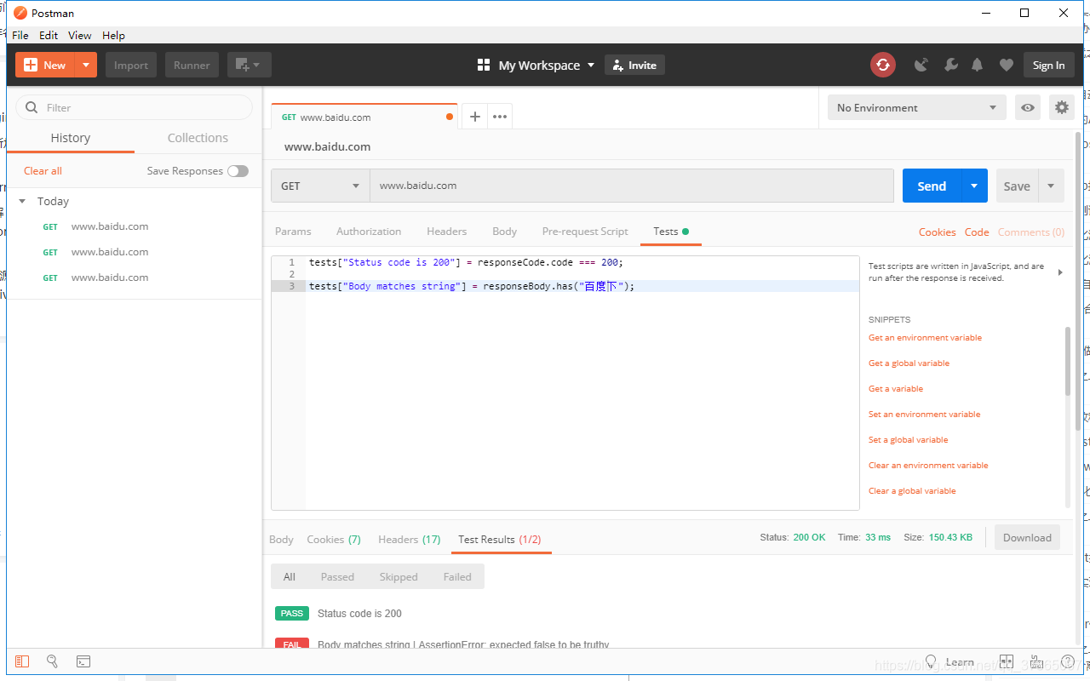Open the Authorization tab
This screenshot has width=1090, height=681.
[x=369, y=232]
